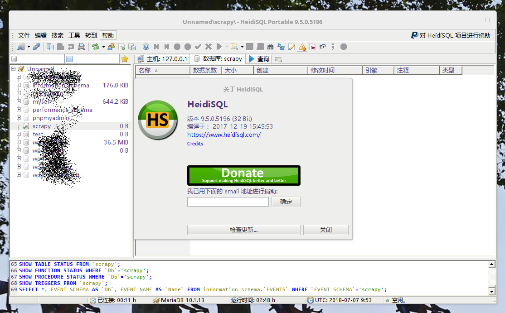Close the about dialog with 关闭

(x=326, y=230)
